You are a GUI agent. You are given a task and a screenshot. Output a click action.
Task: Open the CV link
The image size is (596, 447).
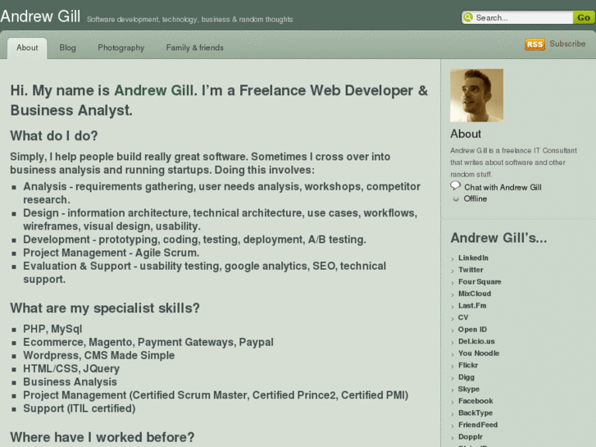point(463,317)
